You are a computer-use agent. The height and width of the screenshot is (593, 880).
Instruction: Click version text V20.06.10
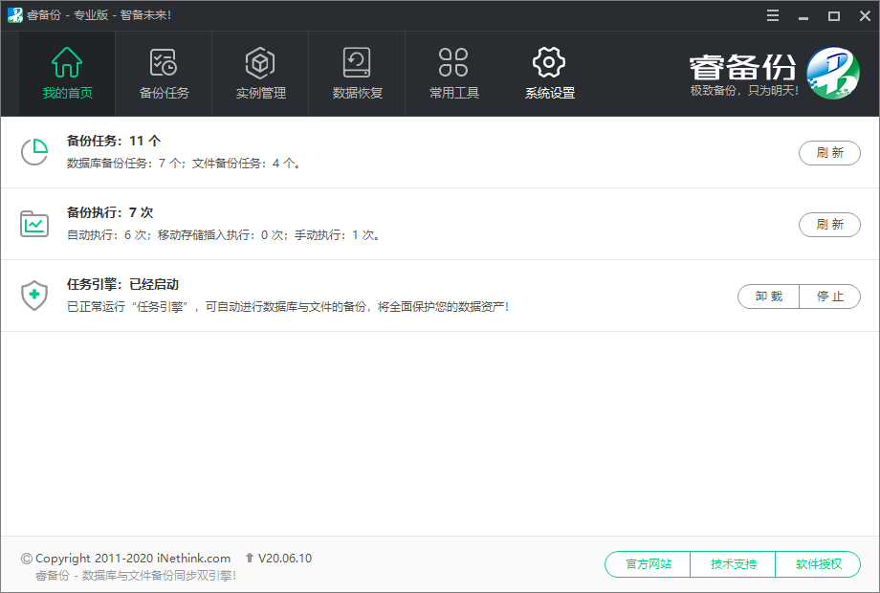point(284,559)
